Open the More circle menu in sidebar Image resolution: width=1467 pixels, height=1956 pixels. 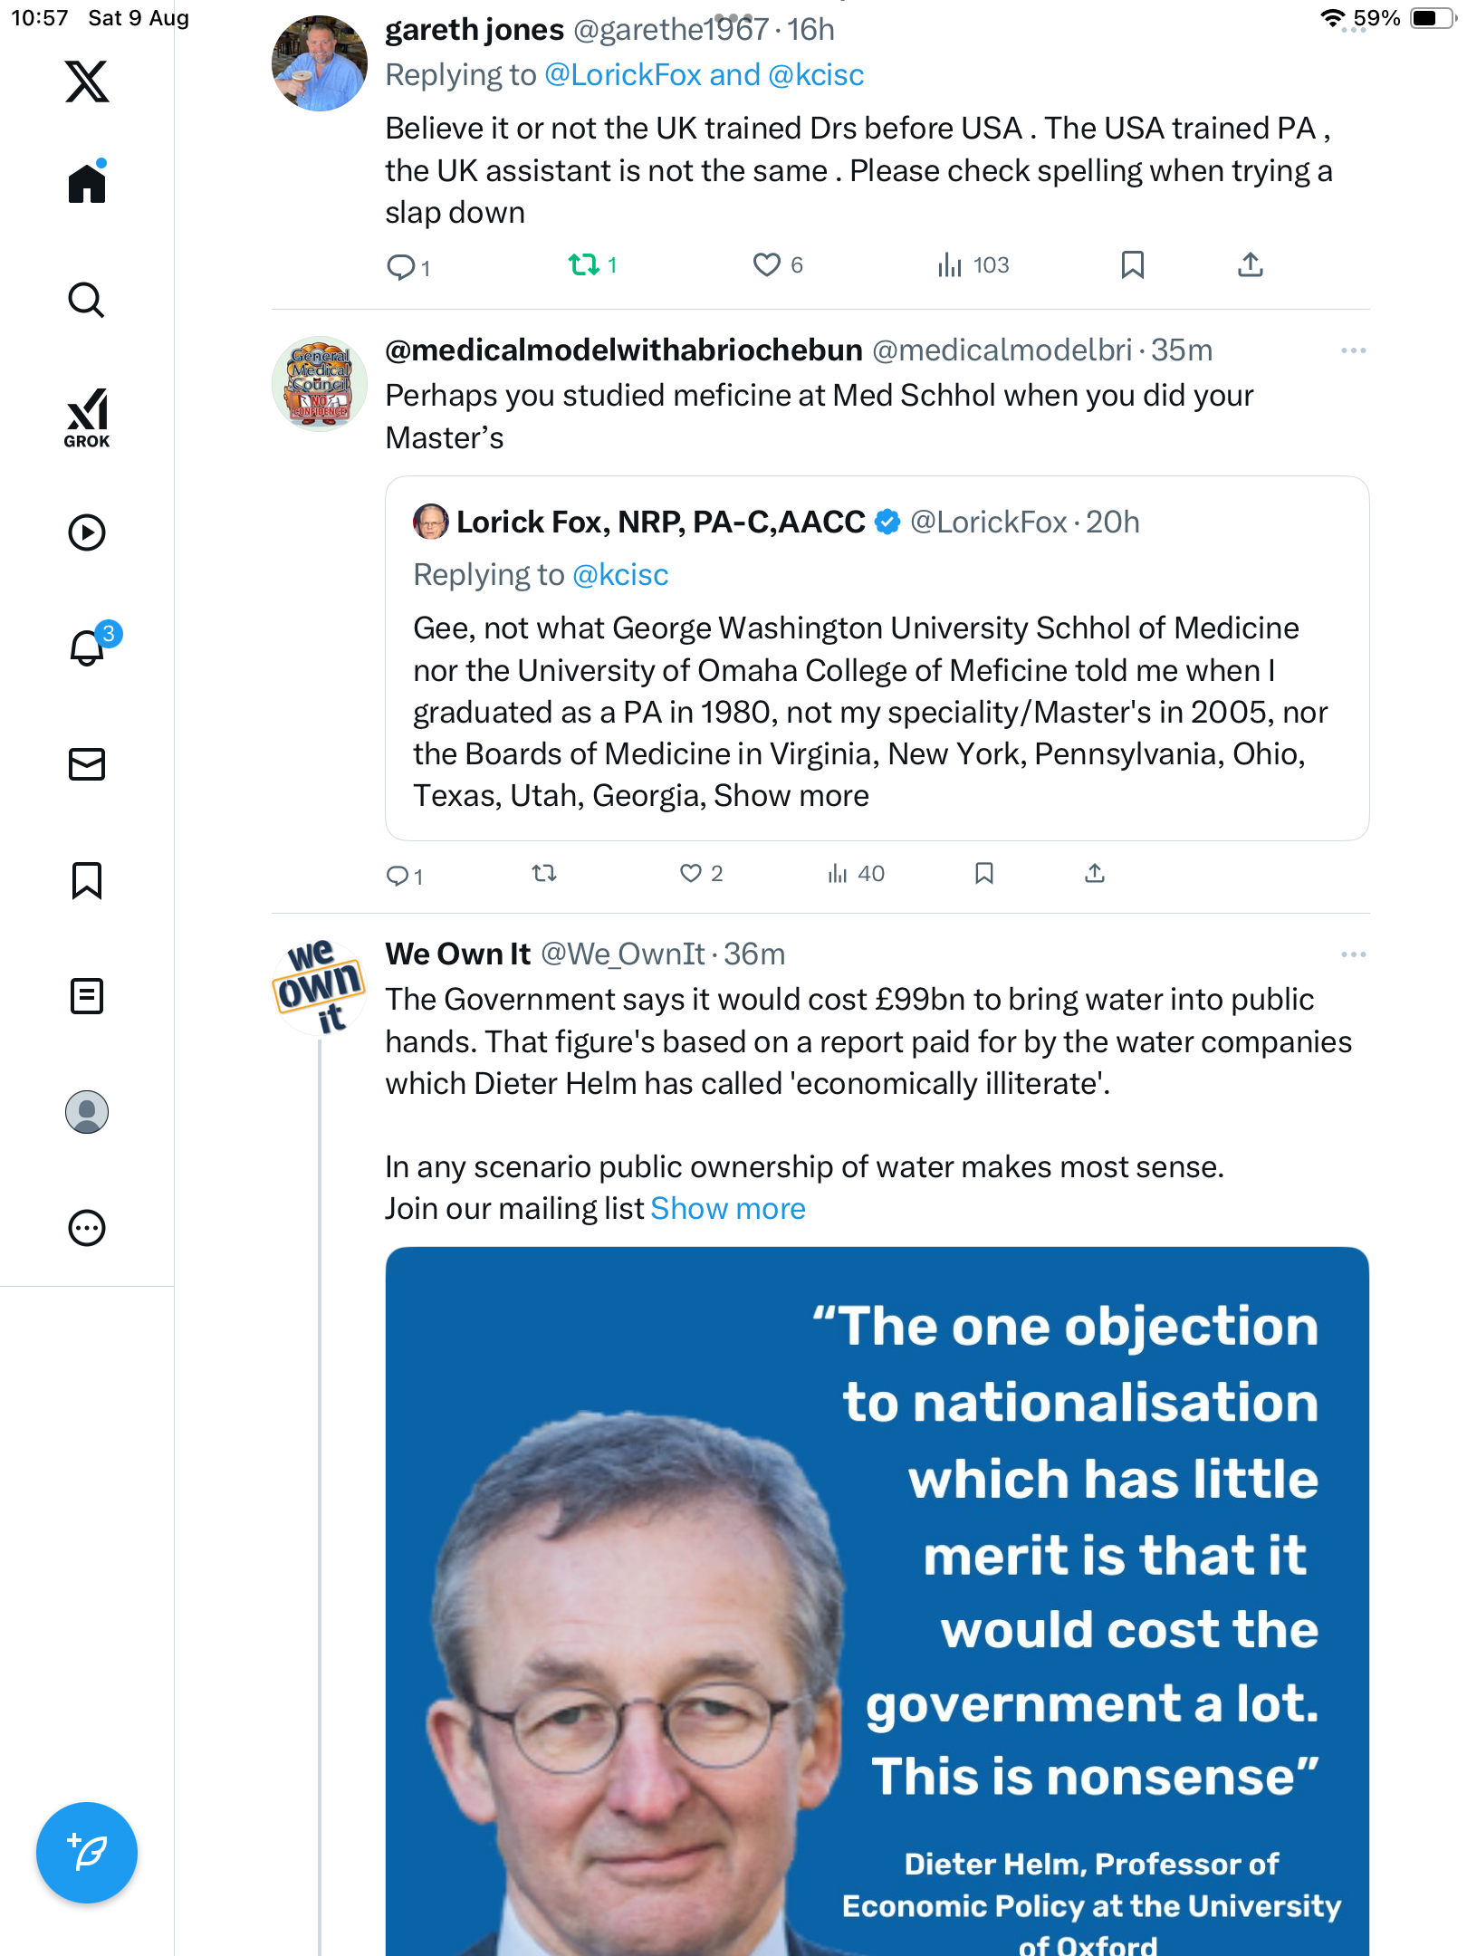[x=87, y=1228]
